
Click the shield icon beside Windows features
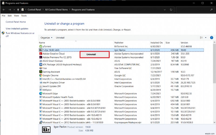(x=3, y=33)
